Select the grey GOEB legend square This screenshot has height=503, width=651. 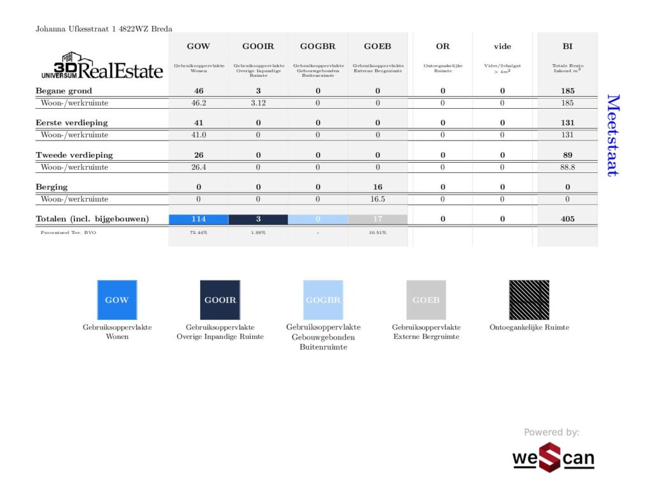tap(426, 300)
